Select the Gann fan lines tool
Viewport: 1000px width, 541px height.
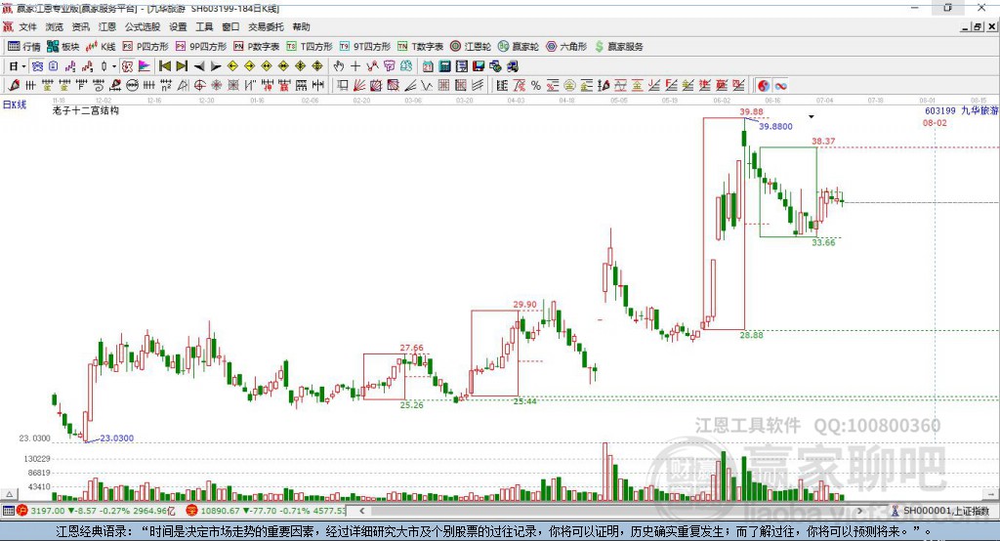[359, 86]
